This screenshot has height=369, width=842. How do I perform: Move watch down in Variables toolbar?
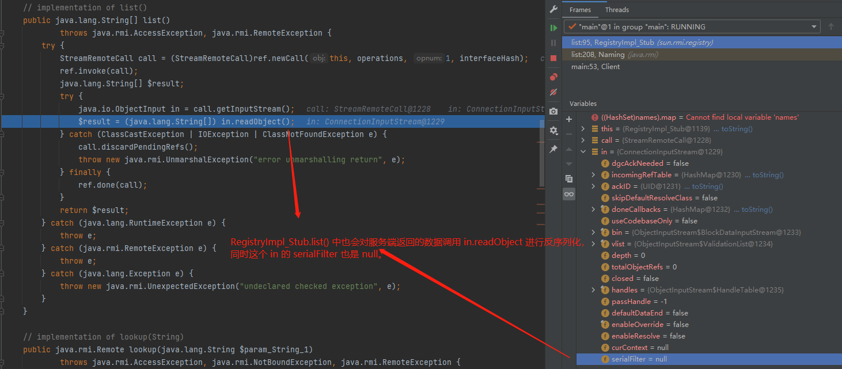(569, 164)
